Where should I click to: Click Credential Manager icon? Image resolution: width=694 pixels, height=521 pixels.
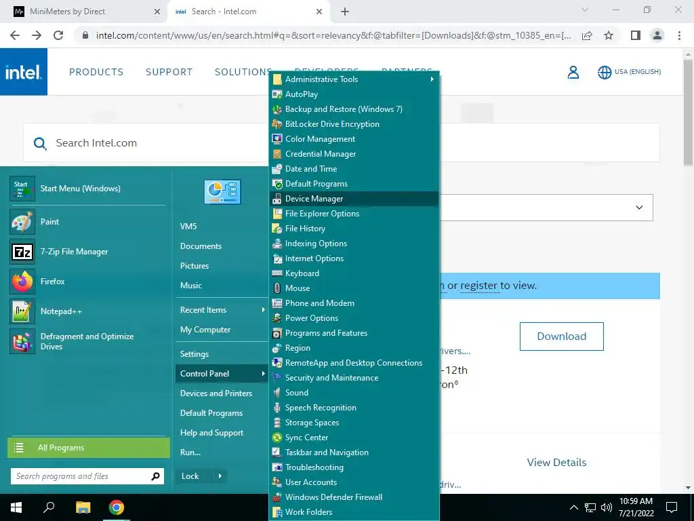[x=277, y=154]
